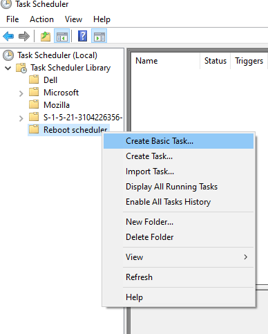Click the Task Scheduler Library folder icon
The image size is (268, 334).
click(21, 68)
